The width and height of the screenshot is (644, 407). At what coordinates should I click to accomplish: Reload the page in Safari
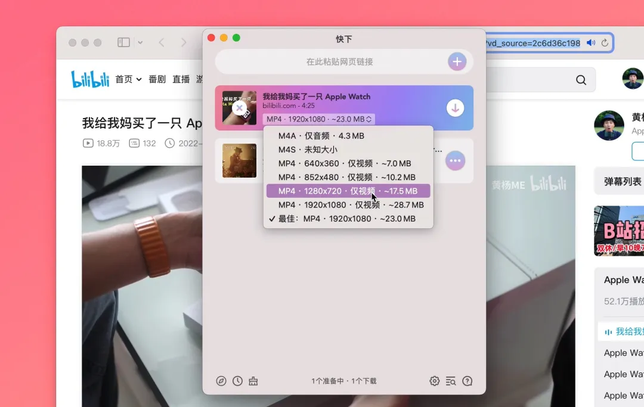605,43
